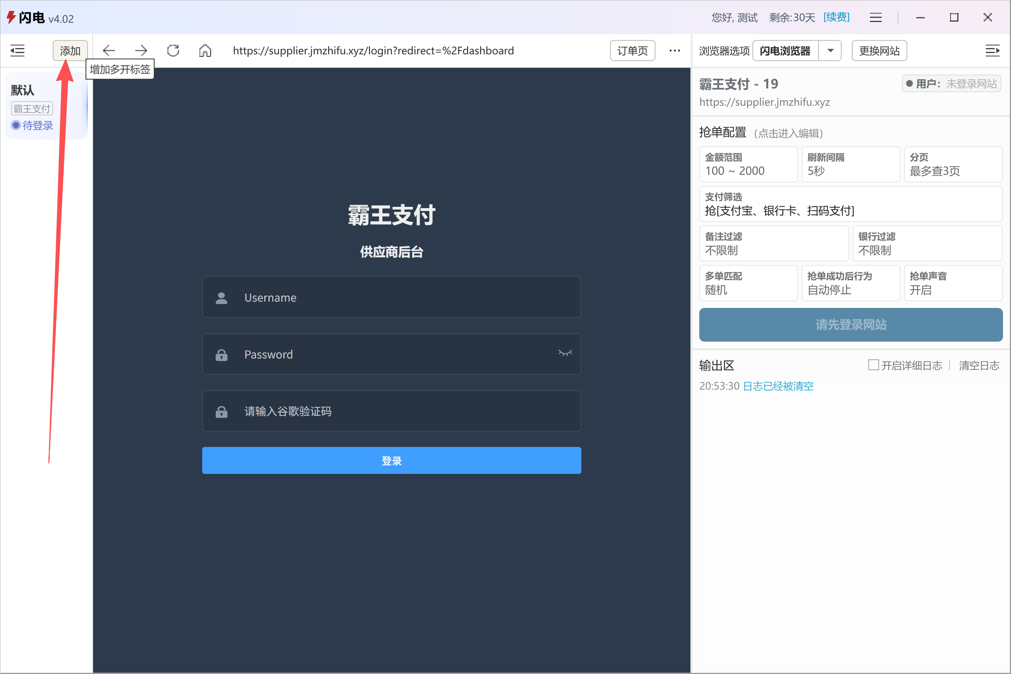Reload the page with refresh icon
This screenshot has height=674, width=1011.
[x=173, y=51]
